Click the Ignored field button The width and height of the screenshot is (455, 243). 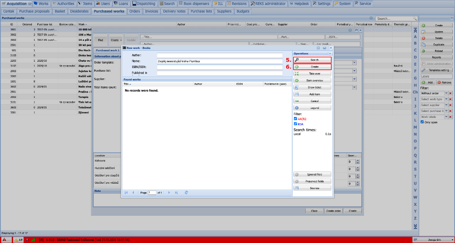[x=312, y=175]
